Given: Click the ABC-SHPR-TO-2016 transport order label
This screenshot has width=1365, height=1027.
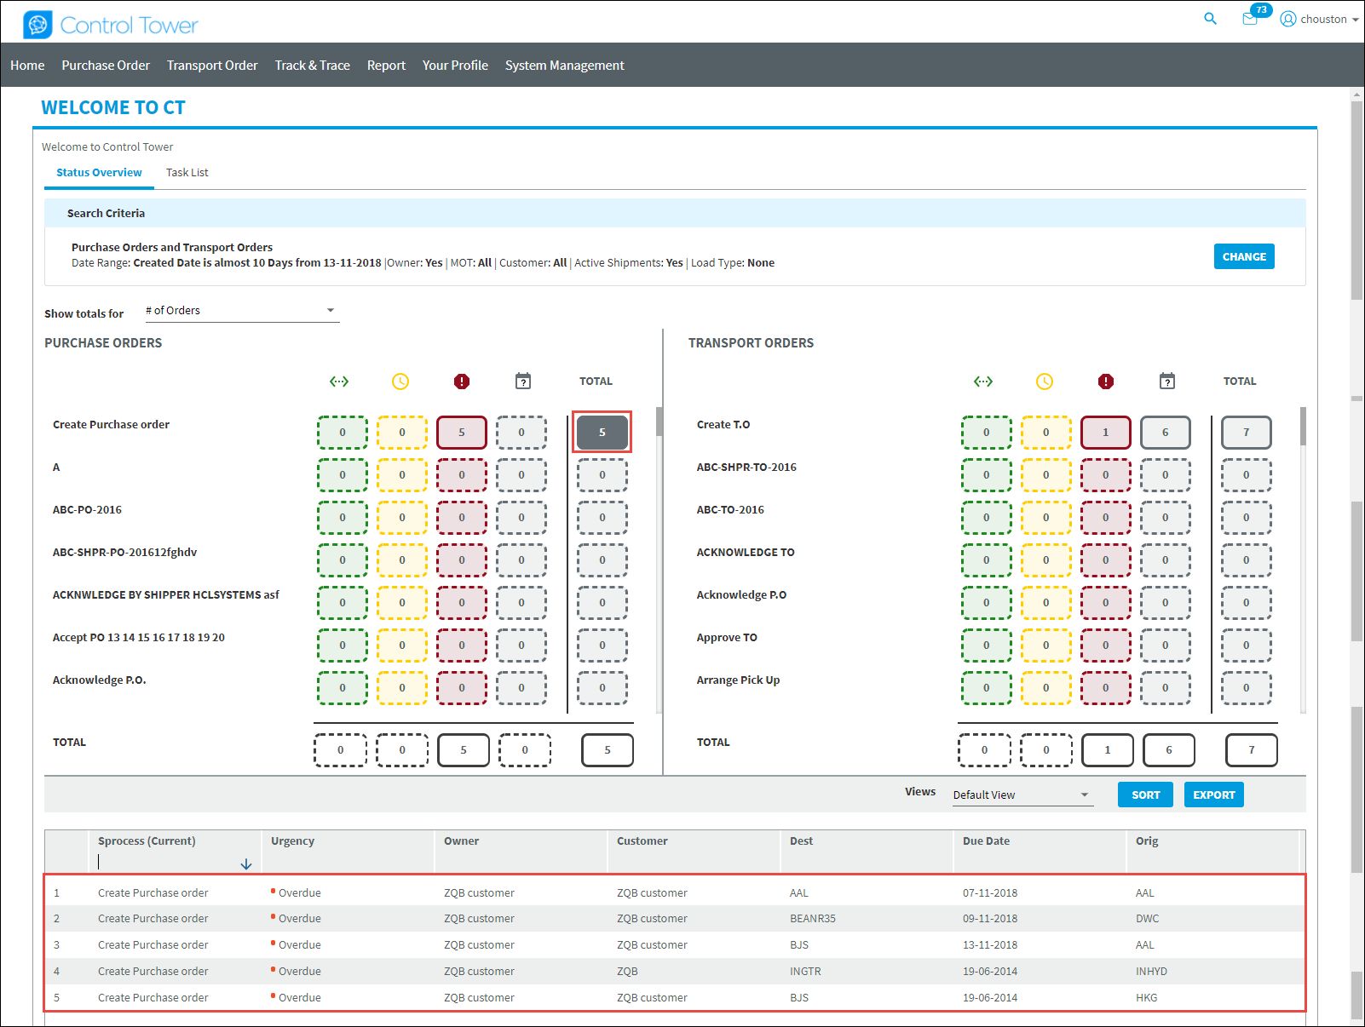Looking at the screenshot, I should click(746, 467).
